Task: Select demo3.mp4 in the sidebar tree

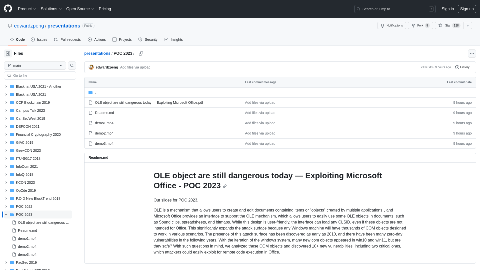Action: [x=27, y=254]
